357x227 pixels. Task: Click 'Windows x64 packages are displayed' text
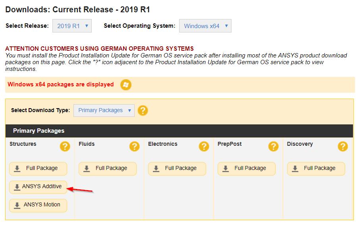pyautogui.click(x=61, y=84)
